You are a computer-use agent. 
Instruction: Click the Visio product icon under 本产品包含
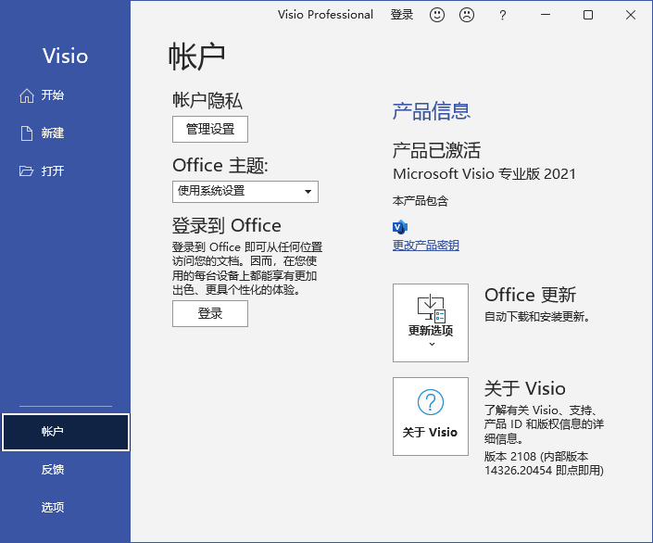400,227
